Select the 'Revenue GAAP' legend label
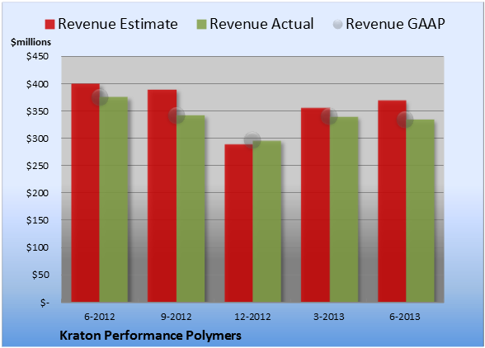 point(396,24)
